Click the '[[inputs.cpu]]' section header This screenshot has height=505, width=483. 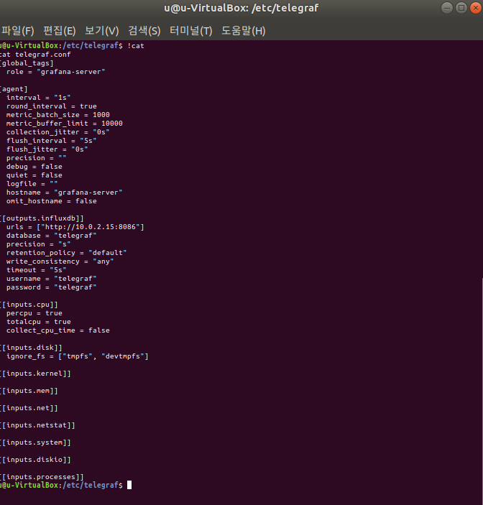click(x=29, y=305)
